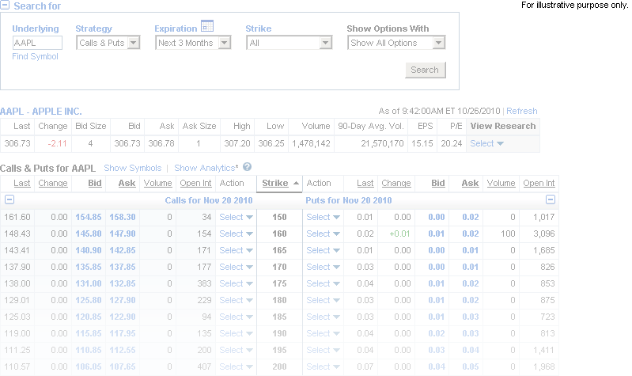Click the Underlying AAPL input field

coord(37,44)
